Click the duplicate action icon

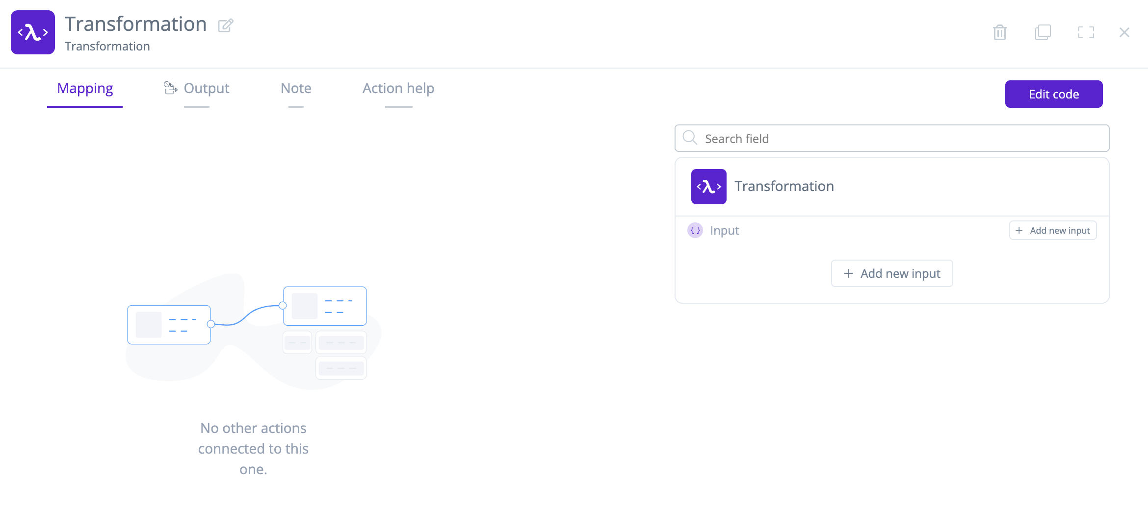point(1043,32)
